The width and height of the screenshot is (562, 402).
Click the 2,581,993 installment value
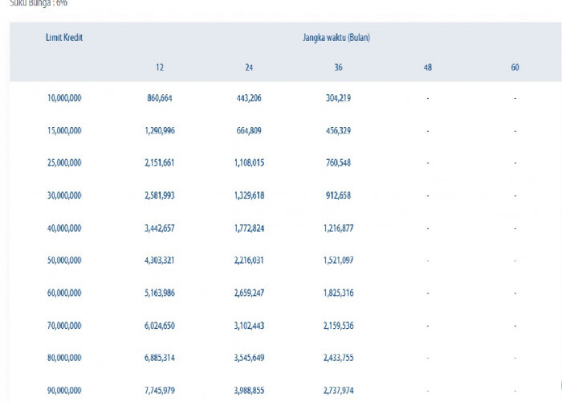(x=160, y=195)
